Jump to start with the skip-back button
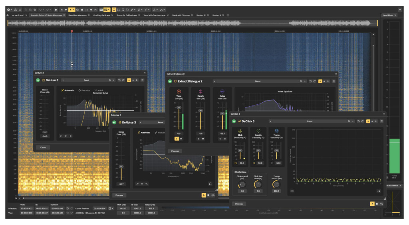 (62, 10)
